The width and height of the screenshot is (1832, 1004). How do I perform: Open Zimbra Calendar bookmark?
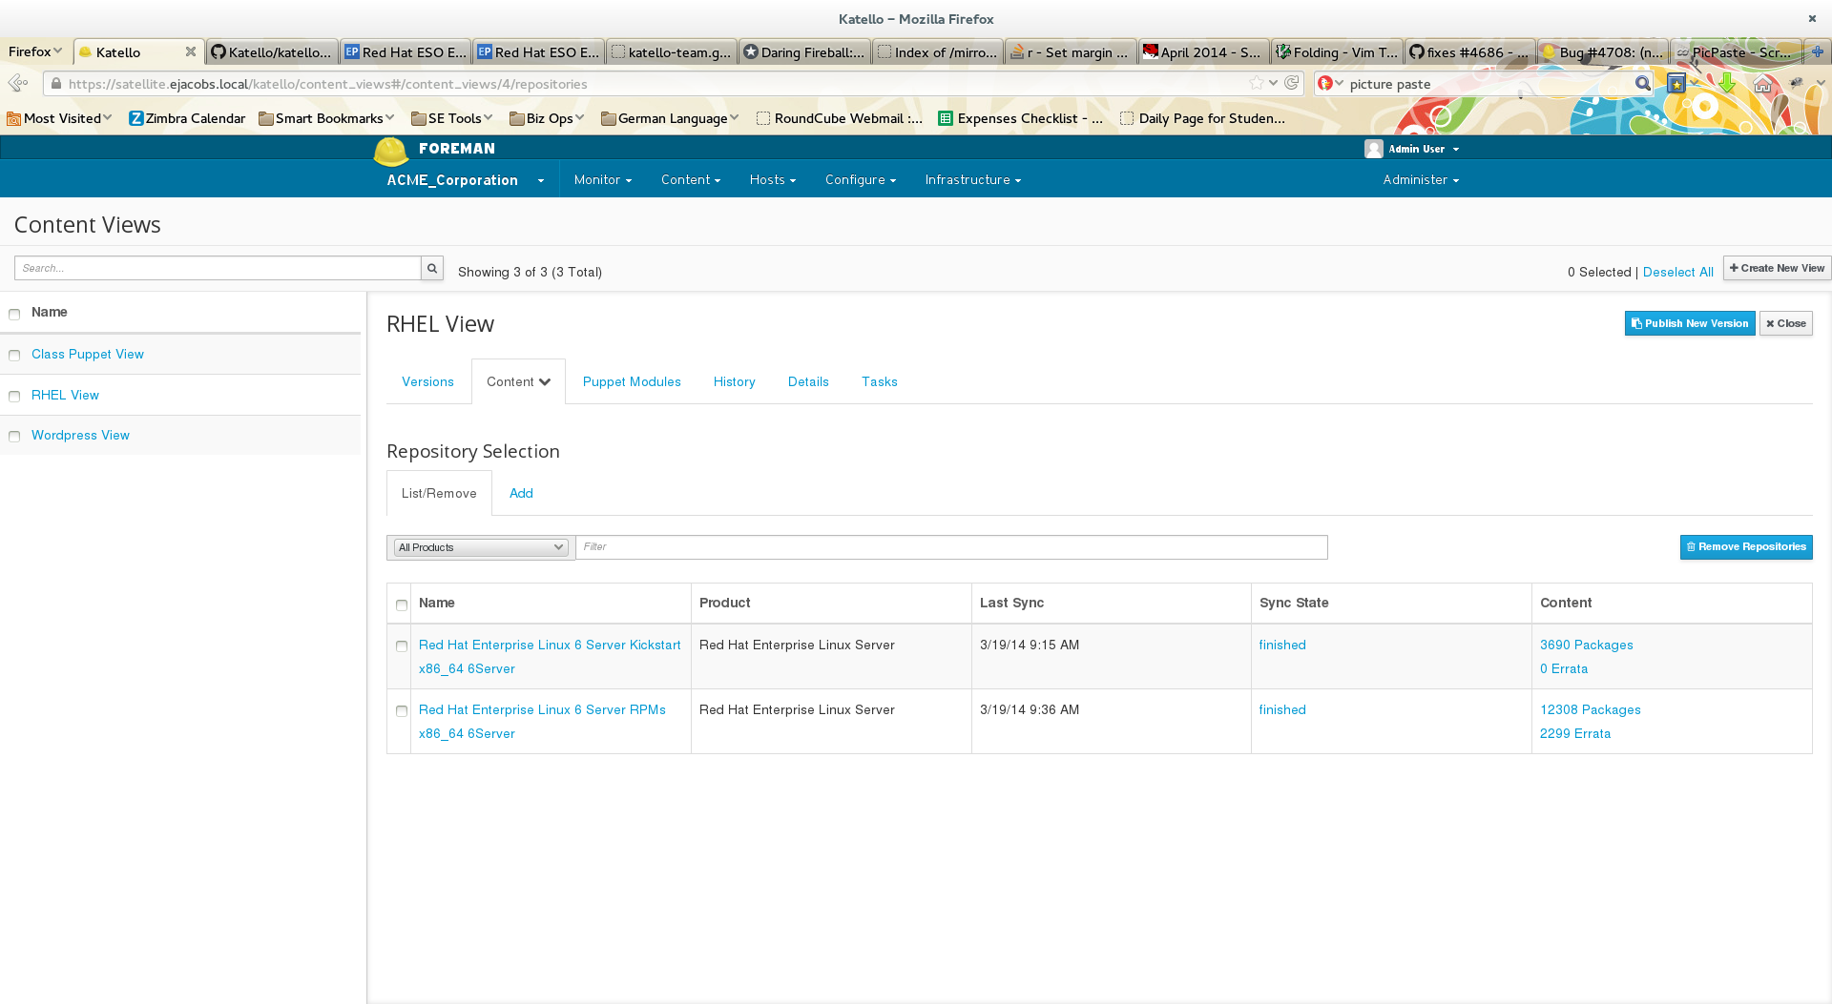coord(187,118)
